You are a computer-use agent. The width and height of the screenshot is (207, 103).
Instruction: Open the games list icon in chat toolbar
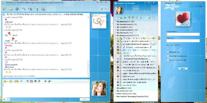click(x=37, y=9)
